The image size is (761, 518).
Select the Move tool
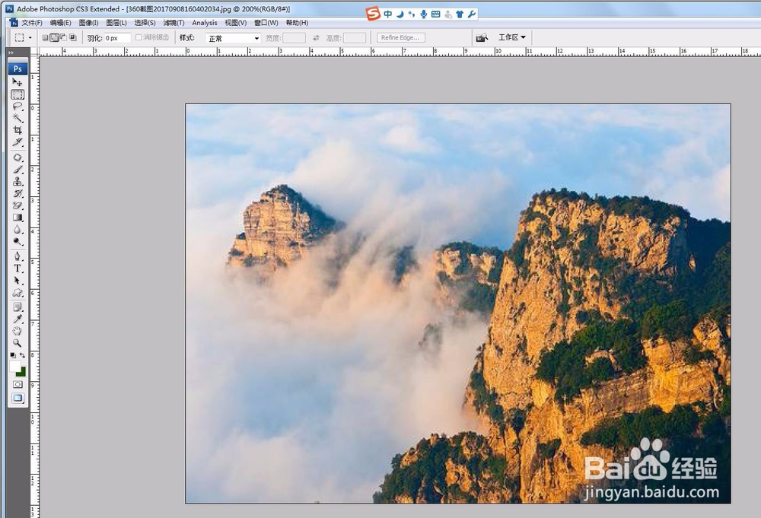click(x=18, y=82)
